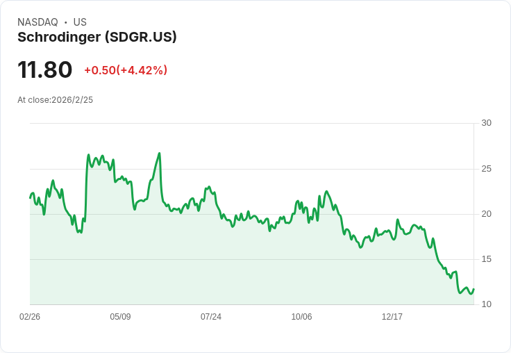This screenshot has height=353, width=511.
Task: Select the 25 price axis label
Action: pos(486,169)
